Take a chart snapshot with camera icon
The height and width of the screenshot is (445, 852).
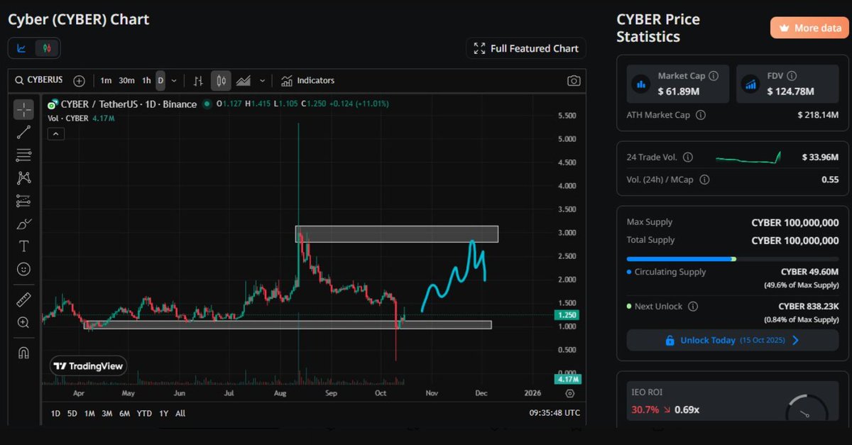coord(574,81)
